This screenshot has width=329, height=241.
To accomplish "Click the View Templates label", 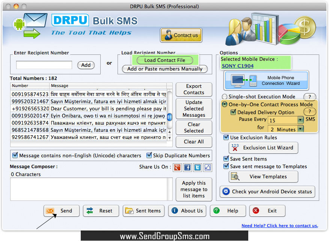I will [x=268, y=176].
